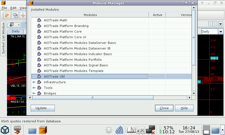
Task: Click the scroll tabs left arrow
Action: [211, 24]
